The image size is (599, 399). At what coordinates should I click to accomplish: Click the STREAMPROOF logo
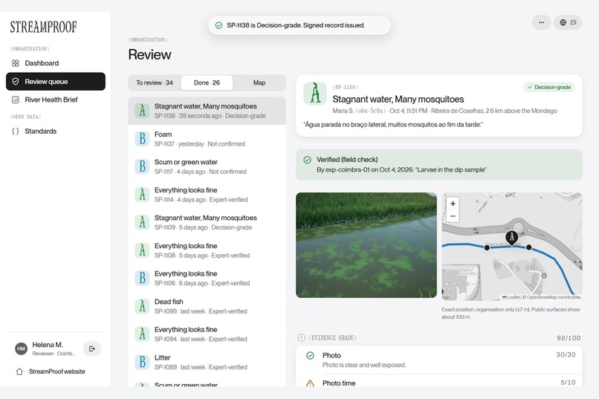[x=43, y=27]
